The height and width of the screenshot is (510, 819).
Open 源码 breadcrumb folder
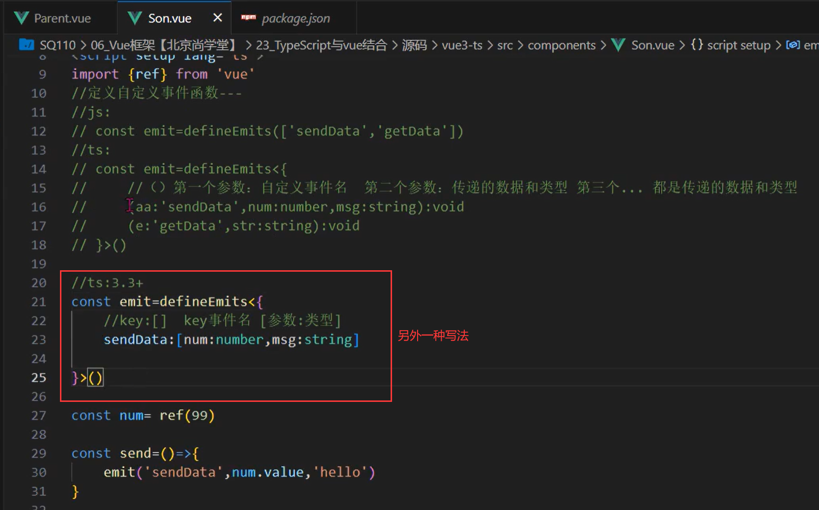414,45
